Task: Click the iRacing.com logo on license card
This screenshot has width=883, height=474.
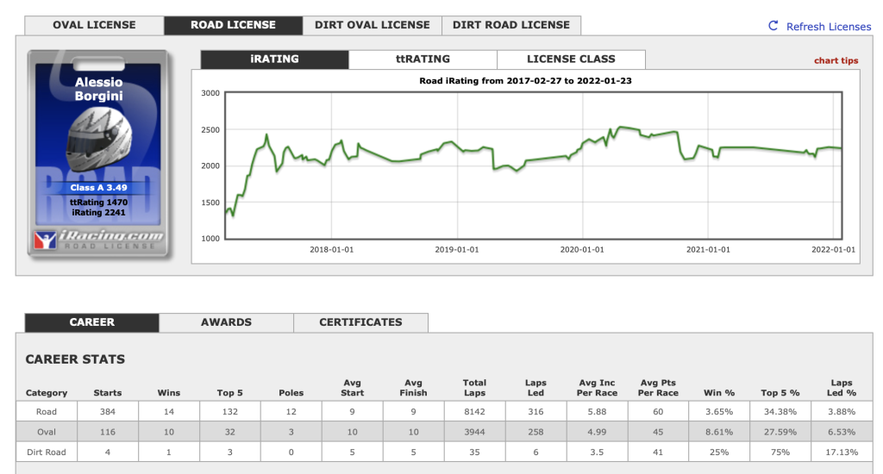Action: pos(98,240)
